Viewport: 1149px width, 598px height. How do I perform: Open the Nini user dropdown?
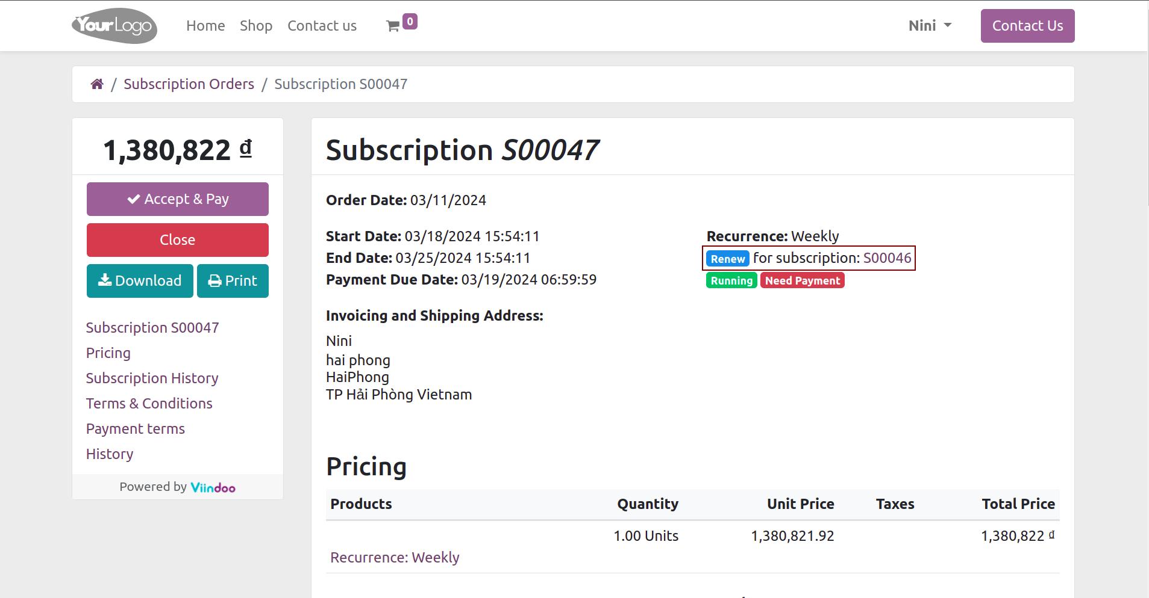930,26
